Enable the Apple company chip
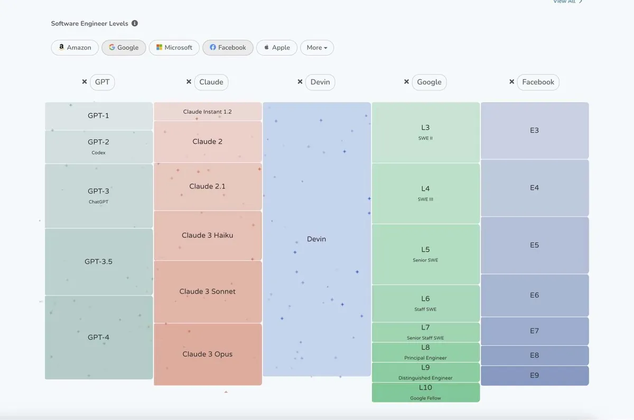 276,48
